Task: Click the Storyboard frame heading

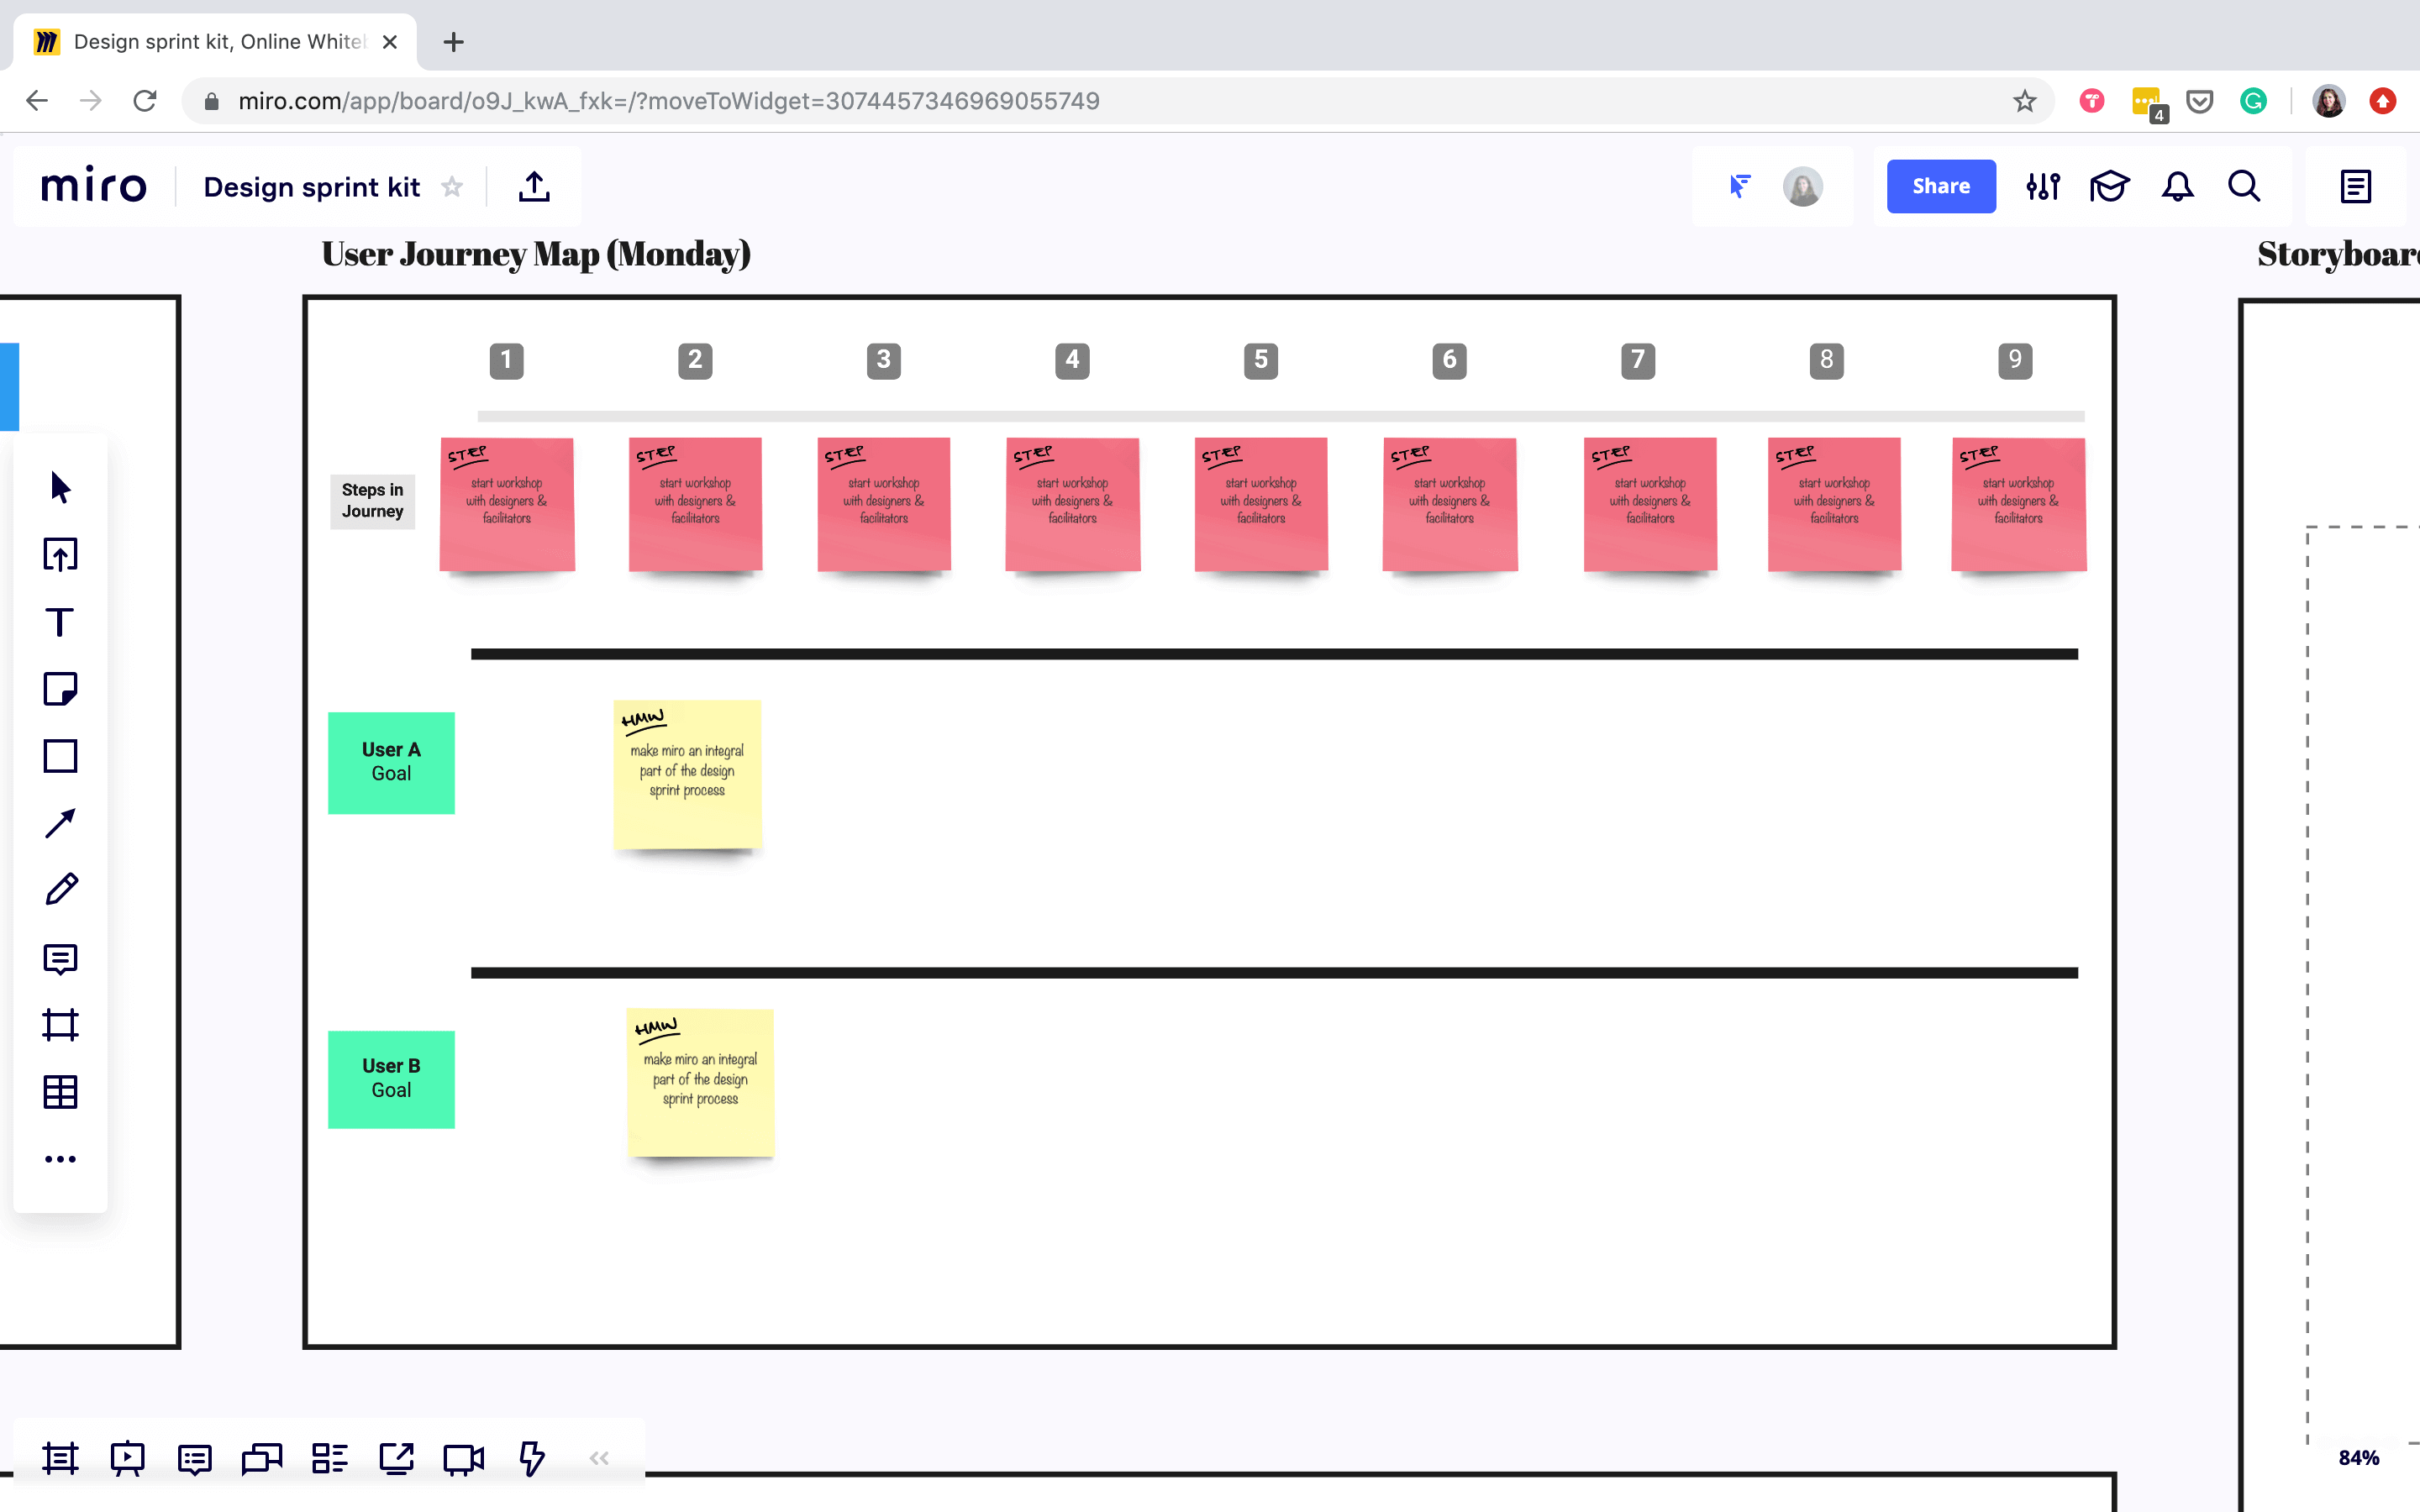Action: pyautogui.click(x=2338, y=254)
